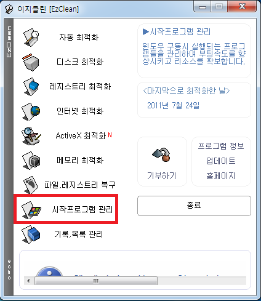261x301 pixels.
Task: Click the 종료 exit button
Action: click(194, 206)
